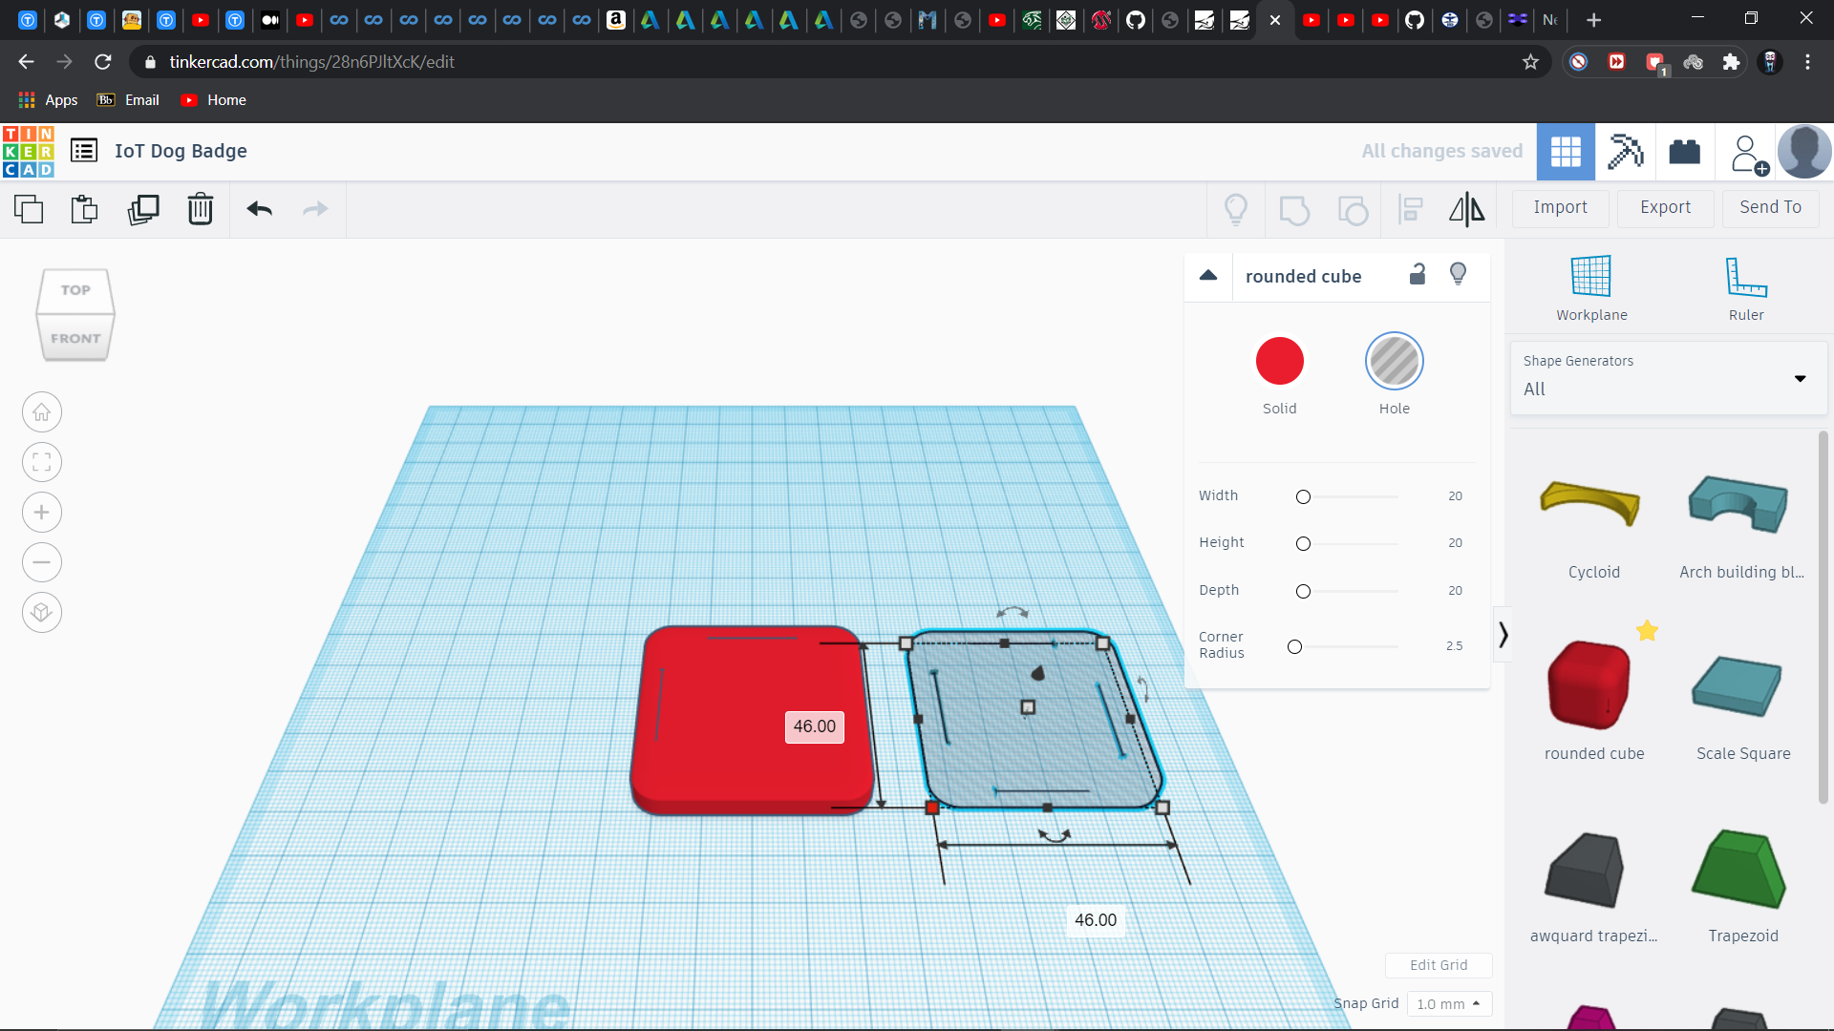This screenshot has height=1031, width=1834.
Task: Collapse the rounded cube inspector panel
Action: [1208, 276]
